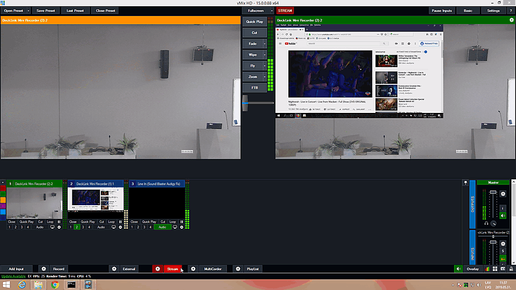Click the four-square grid view icon
Screen dimensions: 516x290
tap(495, 269)
